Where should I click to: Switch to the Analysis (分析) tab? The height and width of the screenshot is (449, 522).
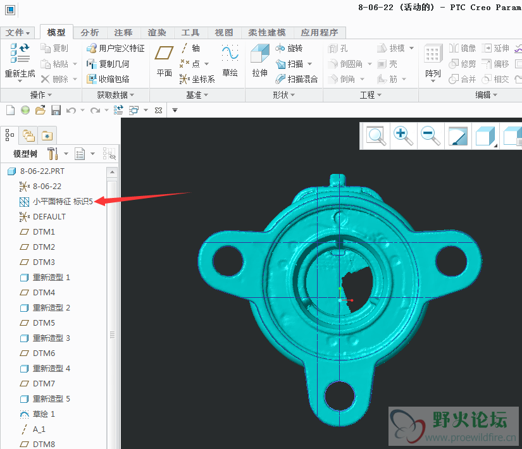point(90,33)
